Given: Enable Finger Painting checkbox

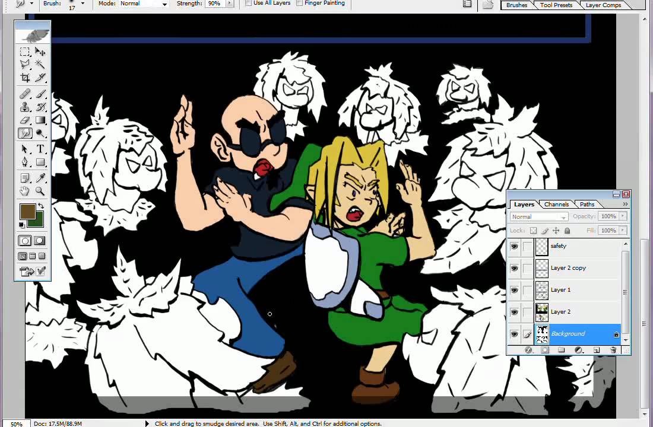Looking at the screenshot, I should click(x=299, y=3).
